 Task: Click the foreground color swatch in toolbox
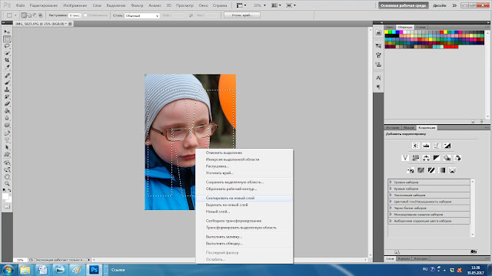coord(5,196)
